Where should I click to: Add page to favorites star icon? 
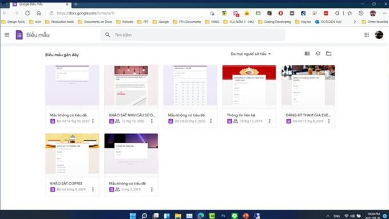point(212,13)
